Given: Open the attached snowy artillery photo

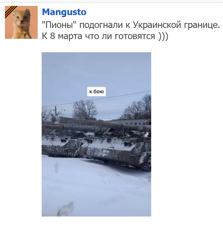Looking at the screenshot, I should (96, 134).
